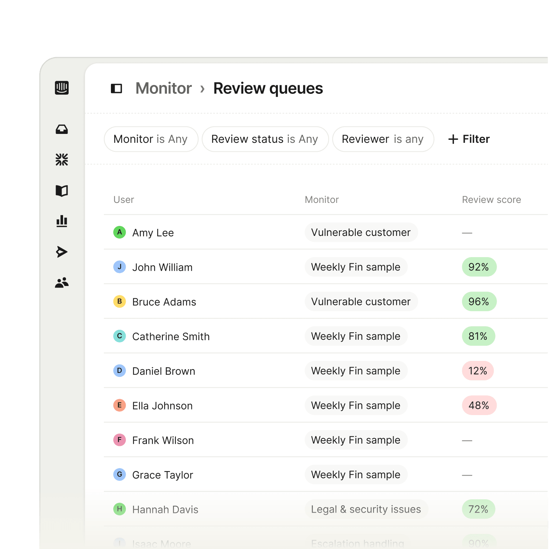Click the Review score column header
Viewport: 549px width, 549px height.
(x=491, y=200)
